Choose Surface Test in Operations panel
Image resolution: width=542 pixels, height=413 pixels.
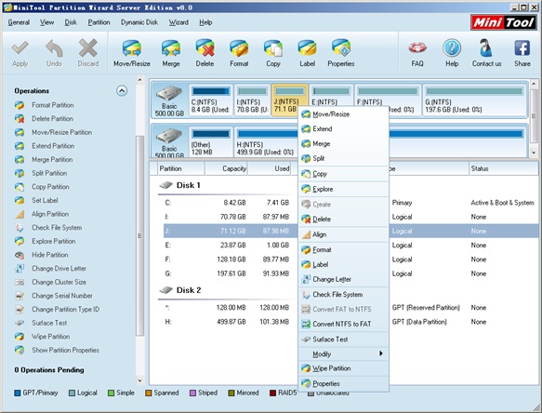pyautogui.click(x=49, y=323)
